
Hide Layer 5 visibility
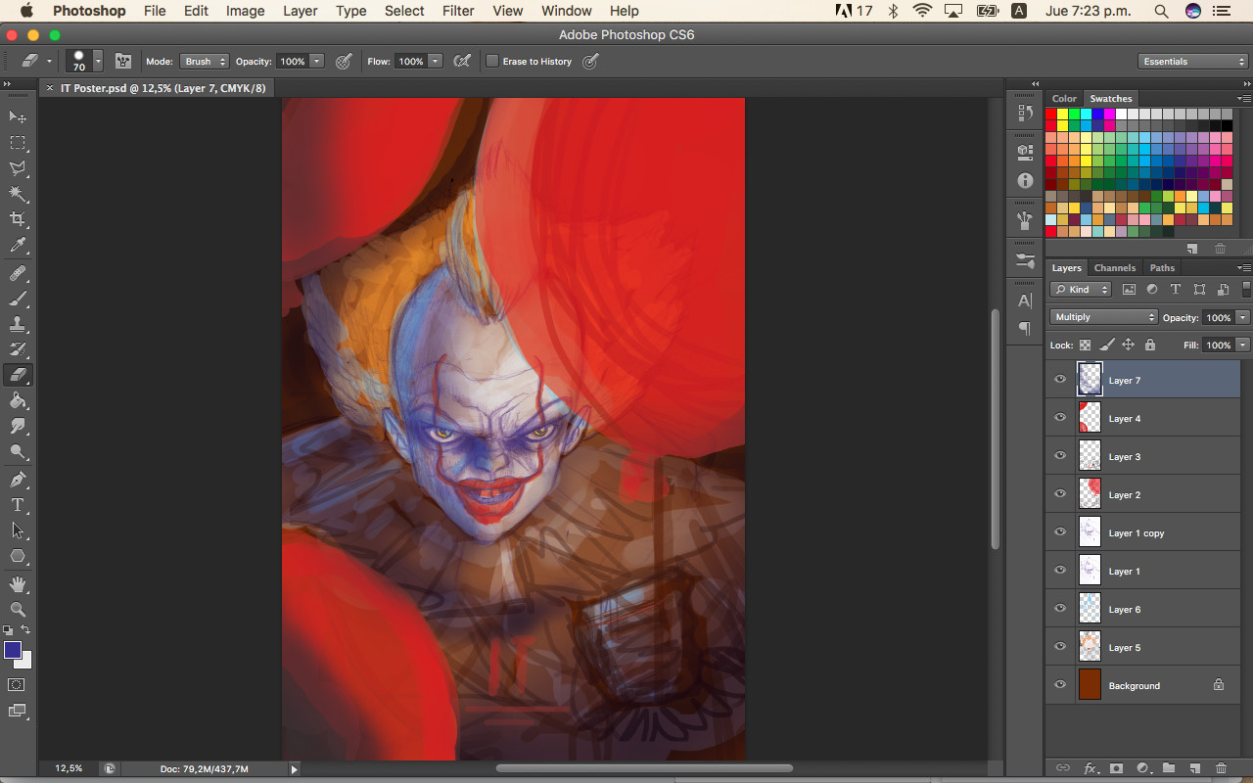tap(1060, 647)
